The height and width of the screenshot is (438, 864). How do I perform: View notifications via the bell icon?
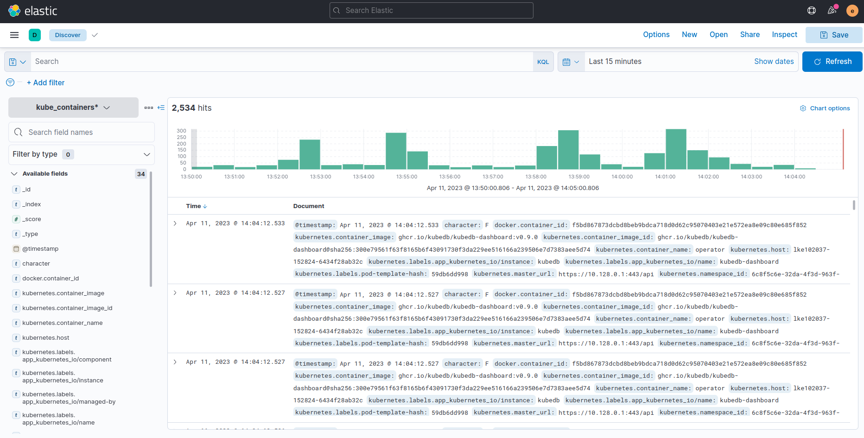click(x=832, y=10)
